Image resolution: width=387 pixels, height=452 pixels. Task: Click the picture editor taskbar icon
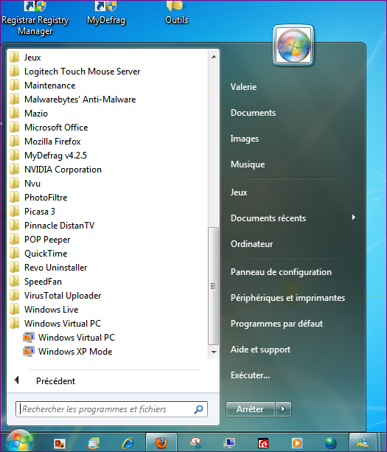click(x=60, y=443)
